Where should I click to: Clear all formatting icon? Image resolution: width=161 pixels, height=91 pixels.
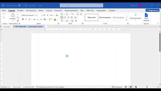pyautogui.click(x=57, y=15)
